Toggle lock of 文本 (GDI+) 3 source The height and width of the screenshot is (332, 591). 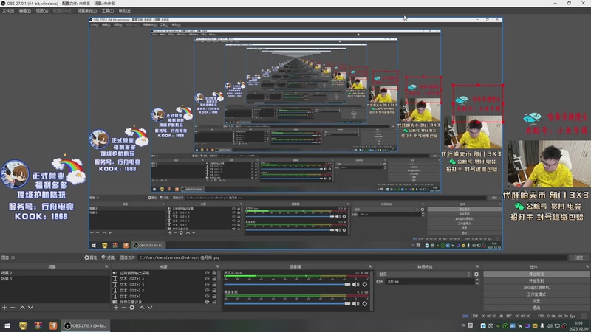tap(214, 285)
